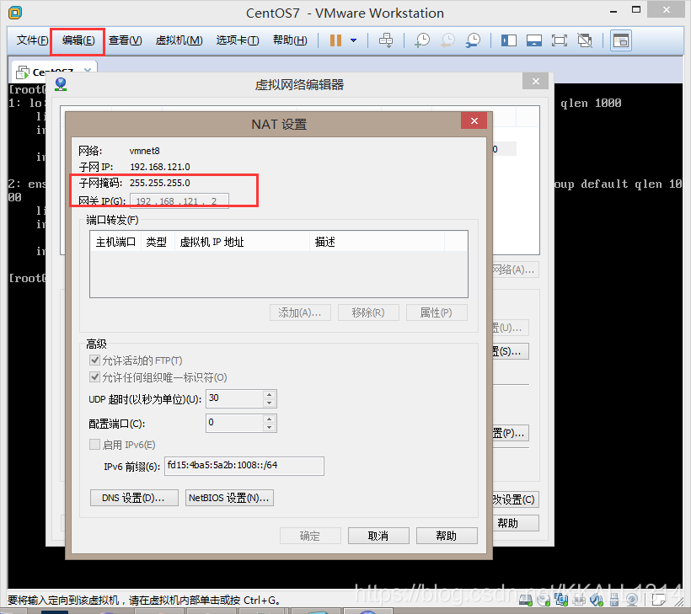The height and width of the screenshot is (614, 691).
Task: Click the console view icon in toolbar
Action: (x=620, y=40)
